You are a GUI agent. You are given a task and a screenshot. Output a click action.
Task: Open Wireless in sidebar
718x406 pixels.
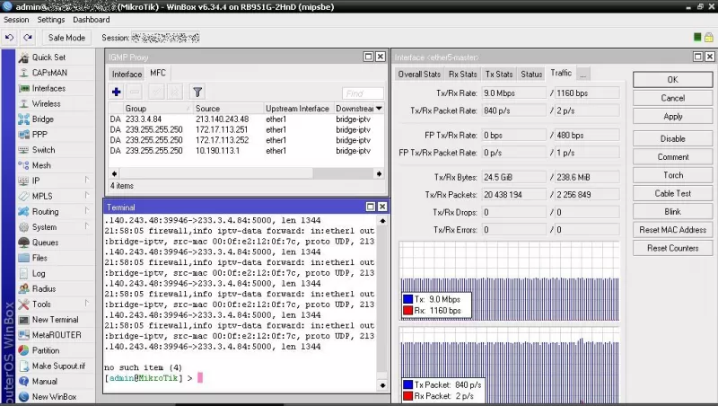click(46, 104)
